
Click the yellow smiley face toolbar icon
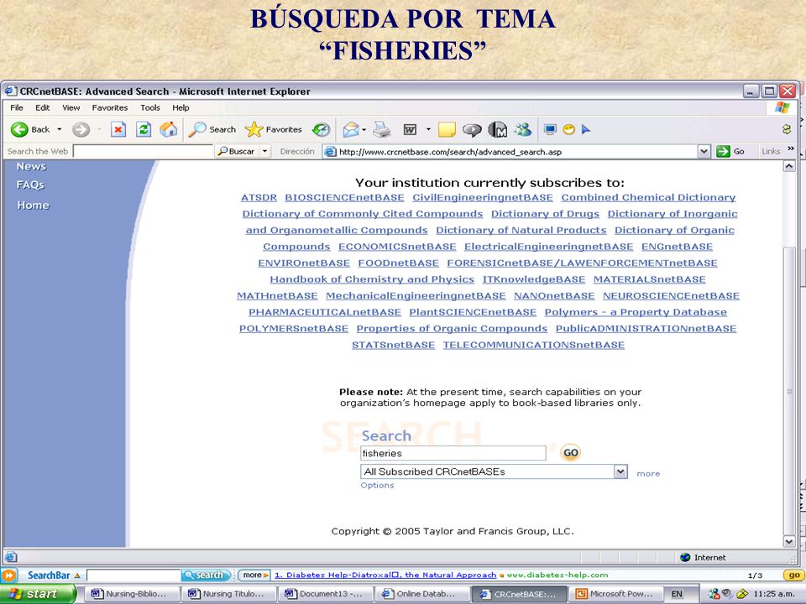(x=568, y=129)
